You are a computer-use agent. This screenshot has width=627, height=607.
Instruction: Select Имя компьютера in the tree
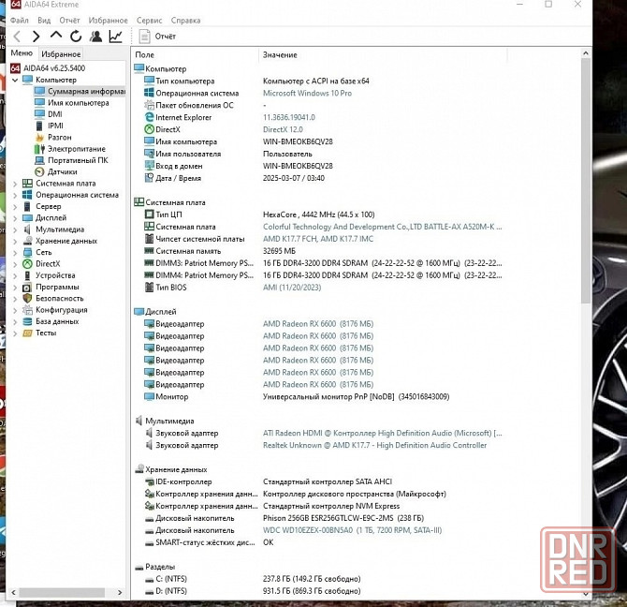point(78,103)
